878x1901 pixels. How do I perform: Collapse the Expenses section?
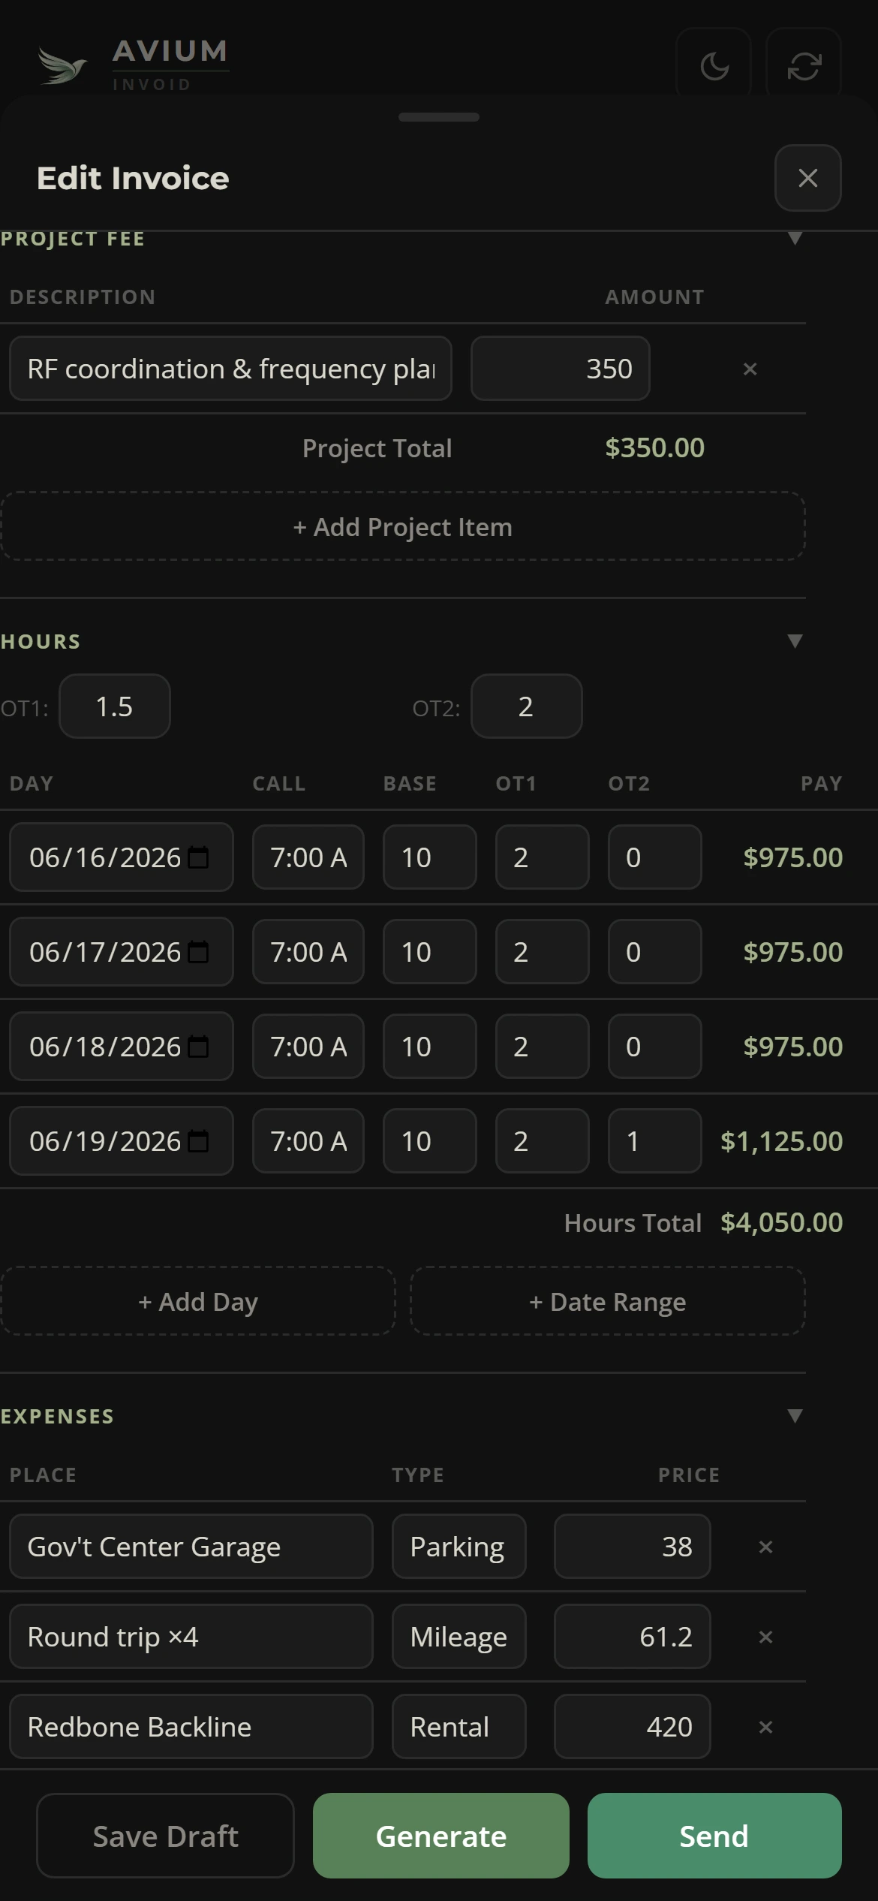point(795,1416)
